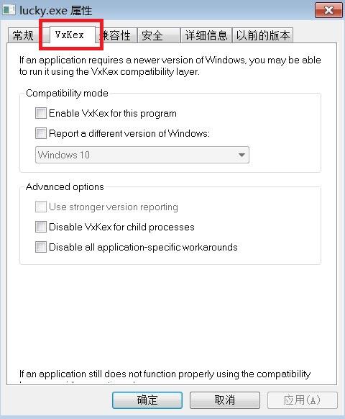The image size is (345, 419).
Task: Click the lucky.exe icon in title bar
Action: click(9, 10)
